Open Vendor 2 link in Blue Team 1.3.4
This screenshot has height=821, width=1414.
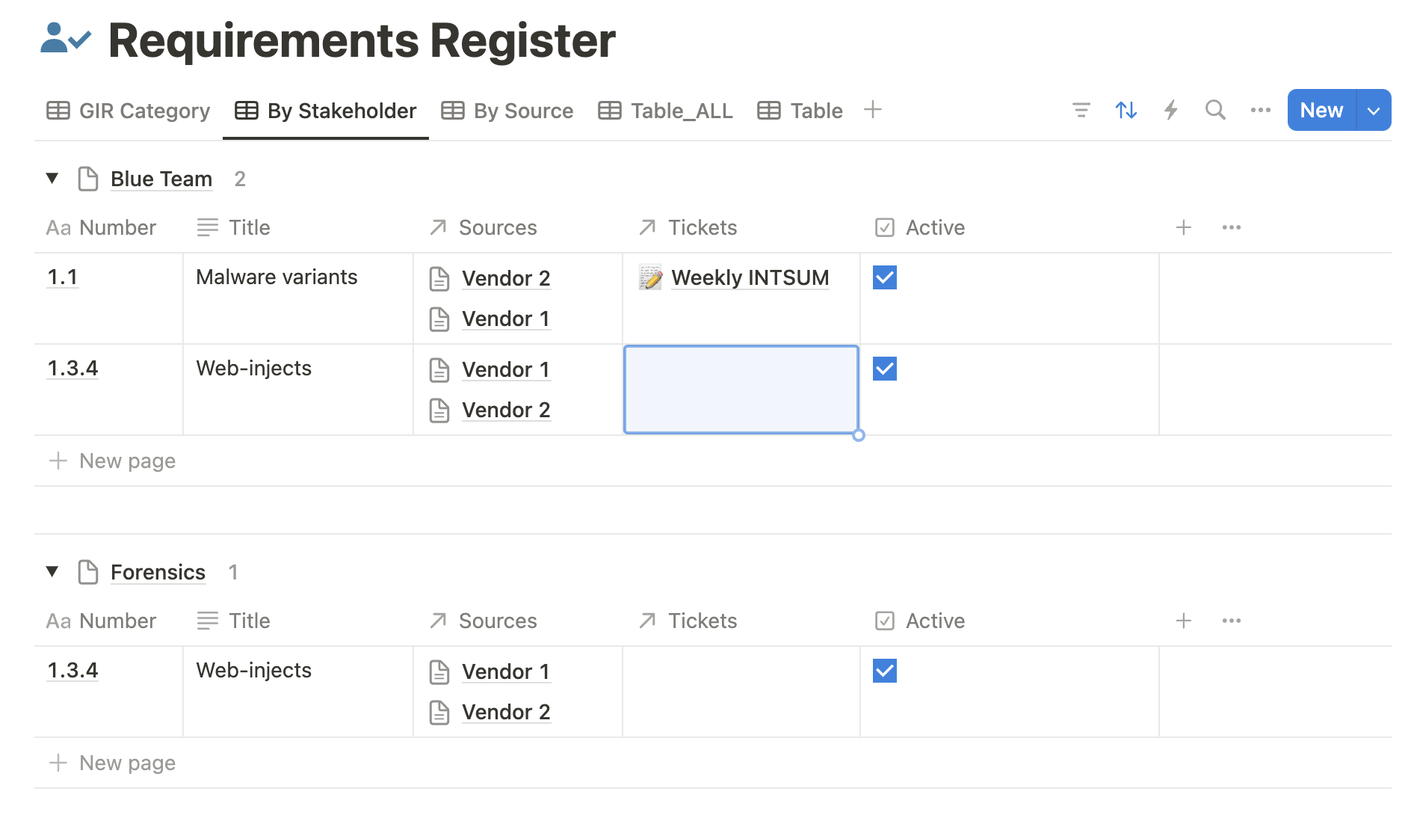point(506,410)
